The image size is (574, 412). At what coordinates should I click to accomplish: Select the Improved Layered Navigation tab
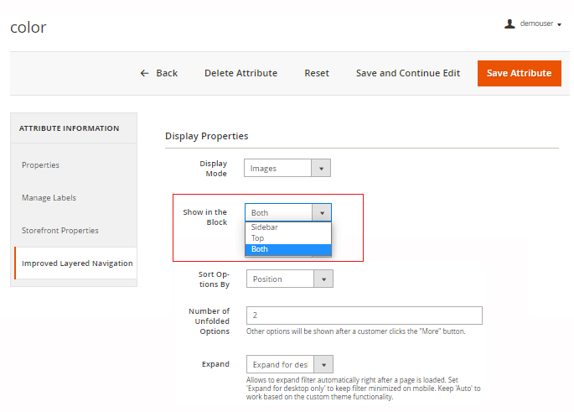77,263
